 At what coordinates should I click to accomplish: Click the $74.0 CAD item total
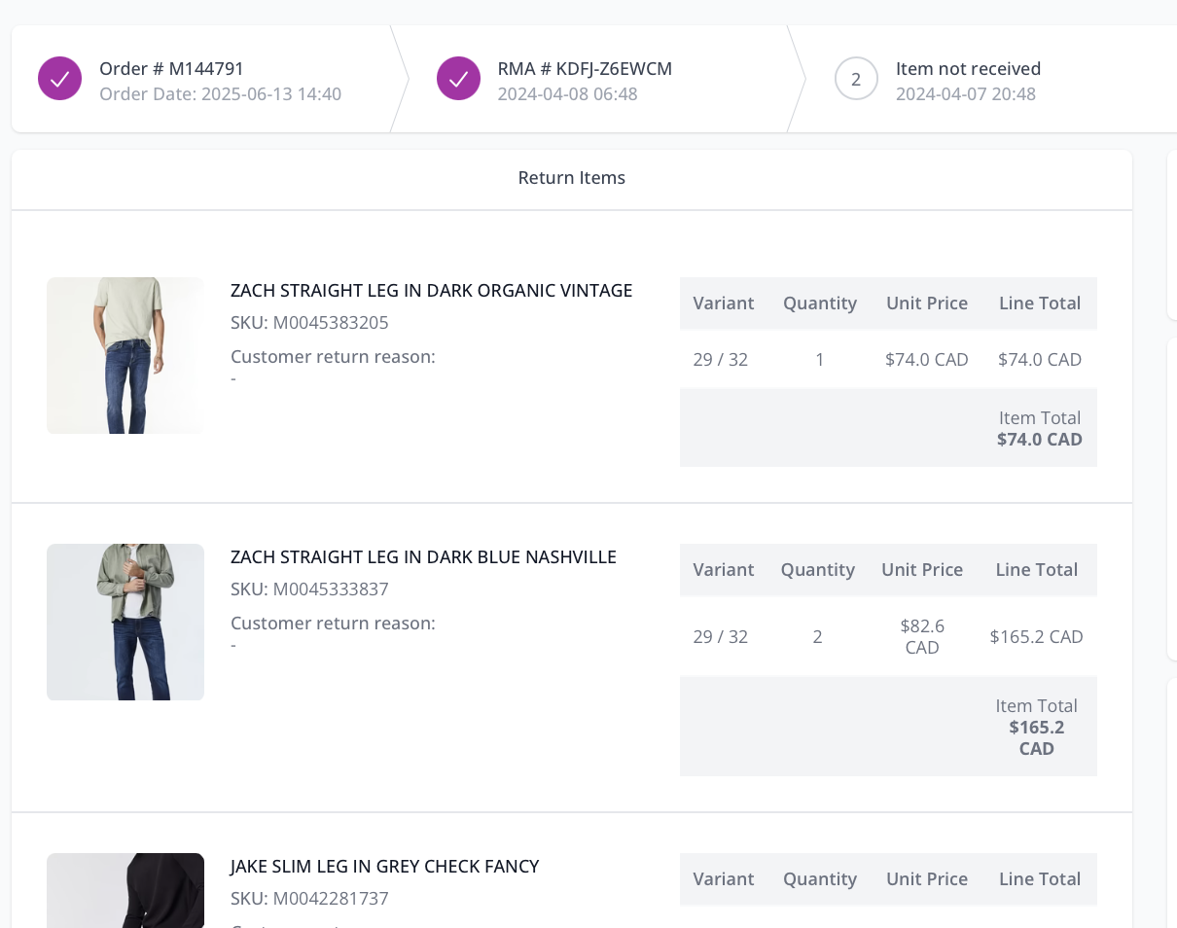click(x=1040, y=439)
